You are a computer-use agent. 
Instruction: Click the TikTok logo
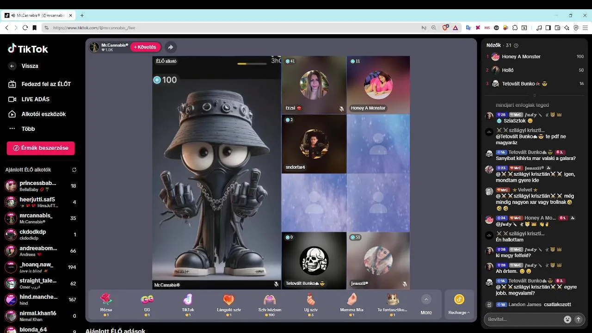tap(28, 49)
